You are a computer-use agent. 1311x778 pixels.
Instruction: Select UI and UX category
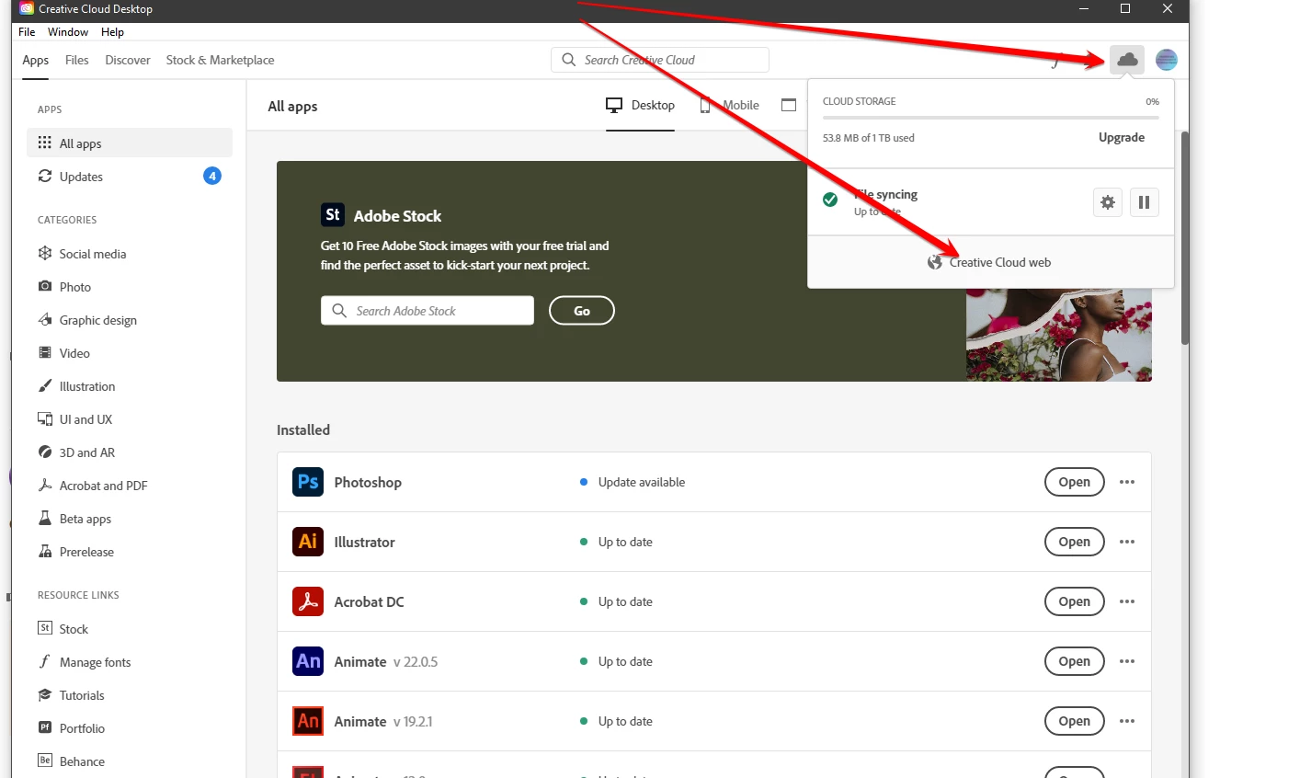(130, 419)
